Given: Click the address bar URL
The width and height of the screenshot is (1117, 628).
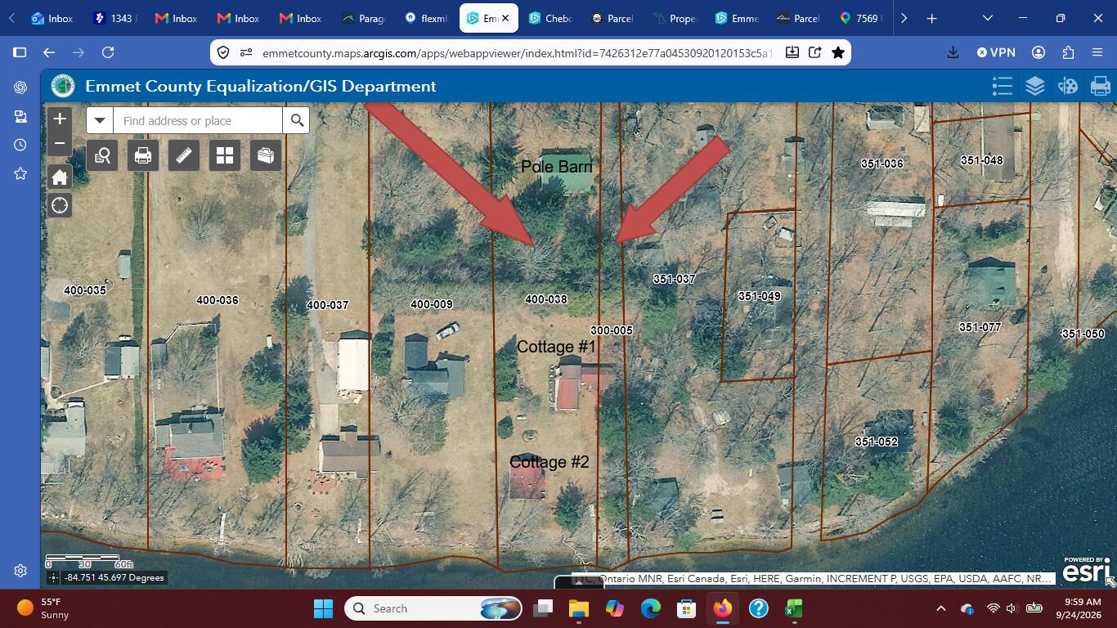Looking at the screenshot, I should point(515,52).
